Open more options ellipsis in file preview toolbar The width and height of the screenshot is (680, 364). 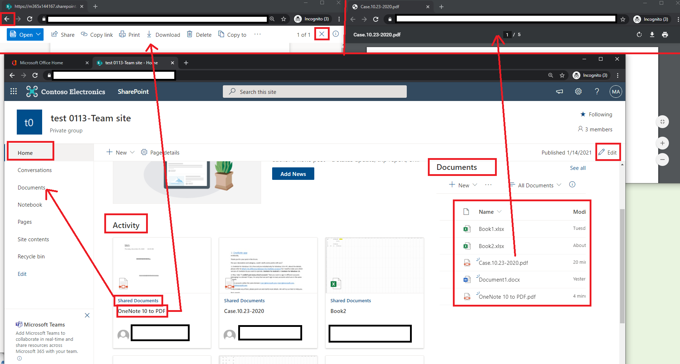click(x=257, y=34)
